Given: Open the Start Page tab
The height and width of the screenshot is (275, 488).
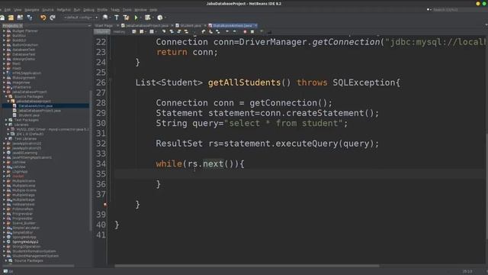Looking at the screenshot, I should (x=104, y=25).
